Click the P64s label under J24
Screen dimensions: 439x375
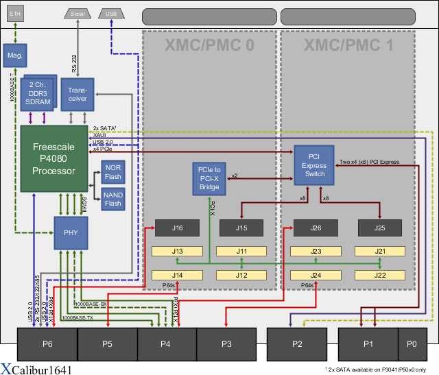click(307, 285)
